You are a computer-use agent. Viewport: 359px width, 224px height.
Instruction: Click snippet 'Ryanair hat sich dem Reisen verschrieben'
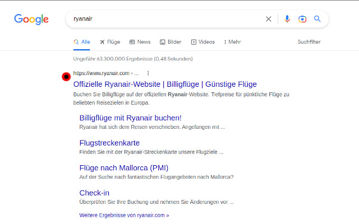coord(152,127)
